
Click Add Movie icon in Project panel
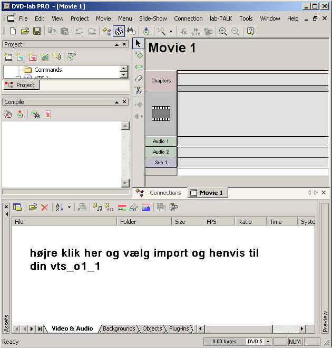(8, 57)
